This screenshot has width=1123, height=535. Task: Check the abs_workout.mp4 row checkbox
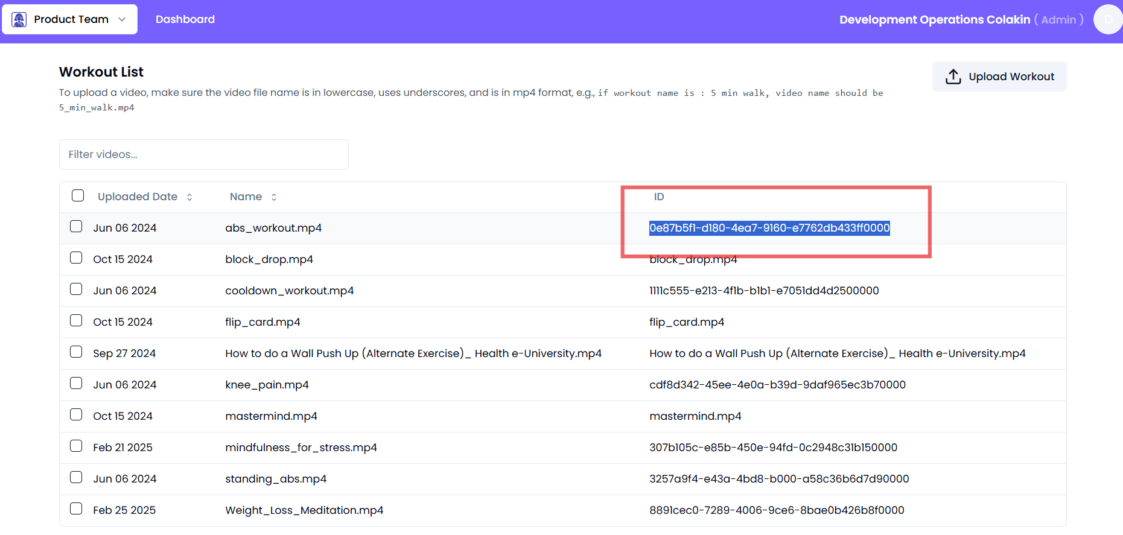click(76, 227)
